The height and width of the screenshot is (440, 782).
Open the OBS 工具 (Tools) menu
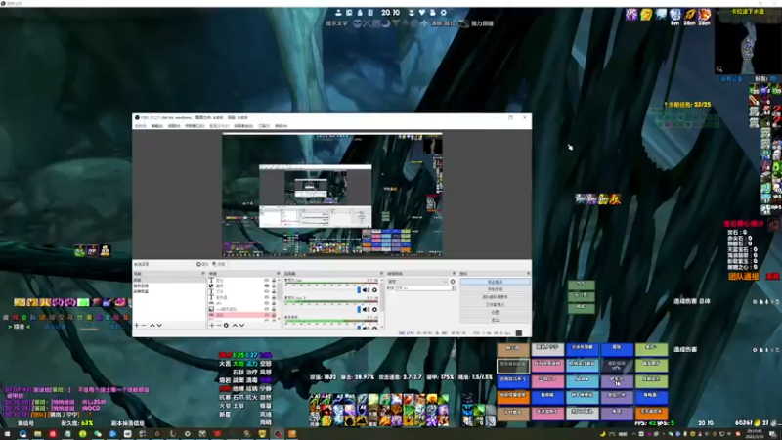264,126
